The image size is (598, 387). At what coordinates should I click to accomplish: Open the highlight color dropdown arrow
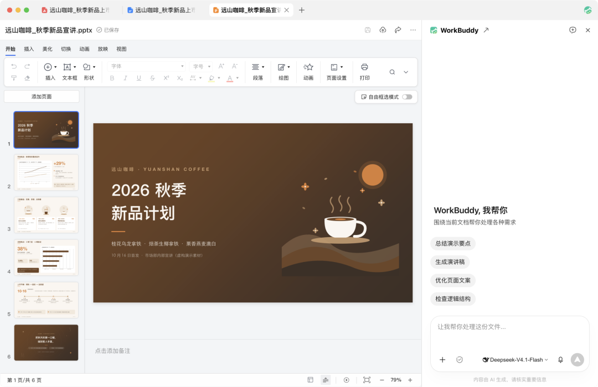[x=219, y=78]
